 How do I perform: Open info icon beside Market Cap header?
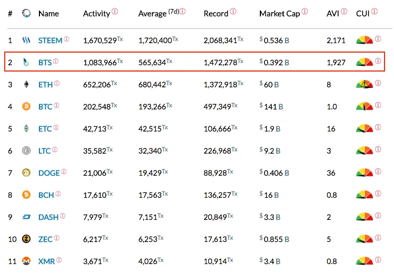[305, 11]
